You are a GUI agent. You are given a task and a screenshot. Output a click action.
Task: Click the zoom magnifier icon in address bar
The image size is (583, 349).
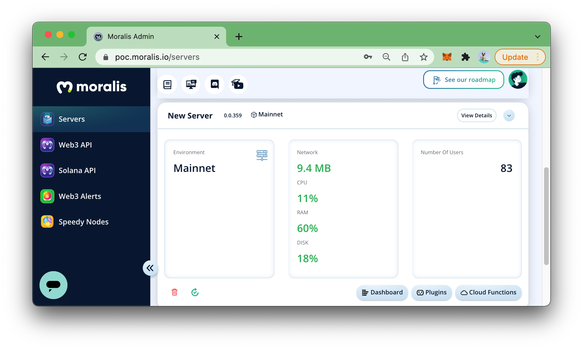pos(386,57)
